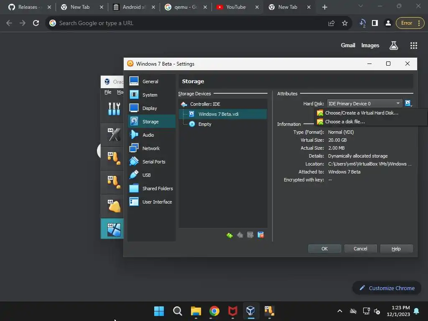Click the add new storage controller icon
The height and width of the screenshot is (321, 428).
click(x=229, y=235)
